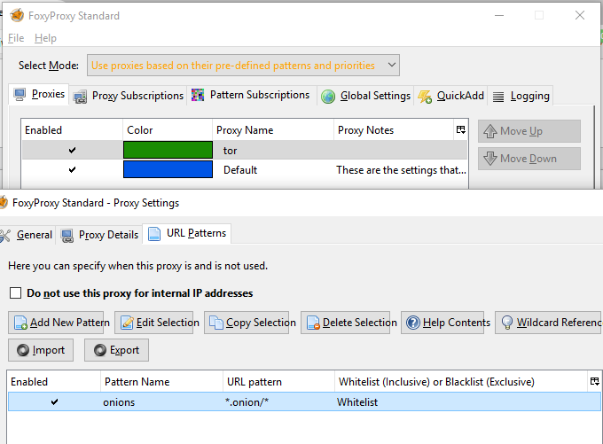Select the onions pattern name
Image resolution: width=603 pixels, height=444 pixels.
(x=119, y=402)
